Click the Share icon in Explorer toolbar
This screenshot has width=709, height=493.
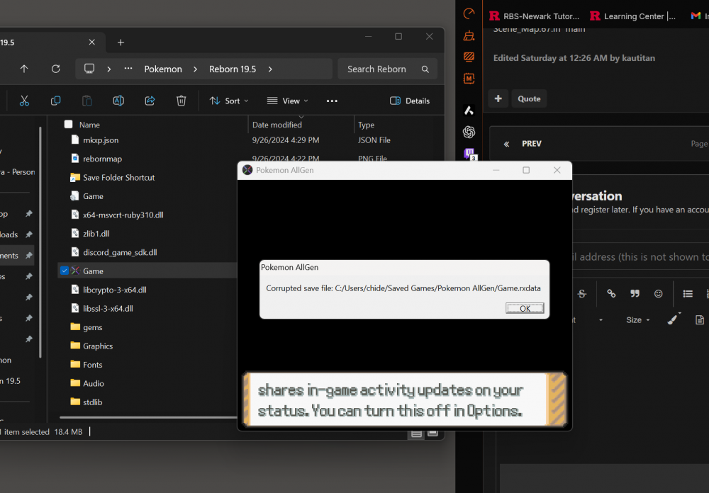[x=150, y=101]
